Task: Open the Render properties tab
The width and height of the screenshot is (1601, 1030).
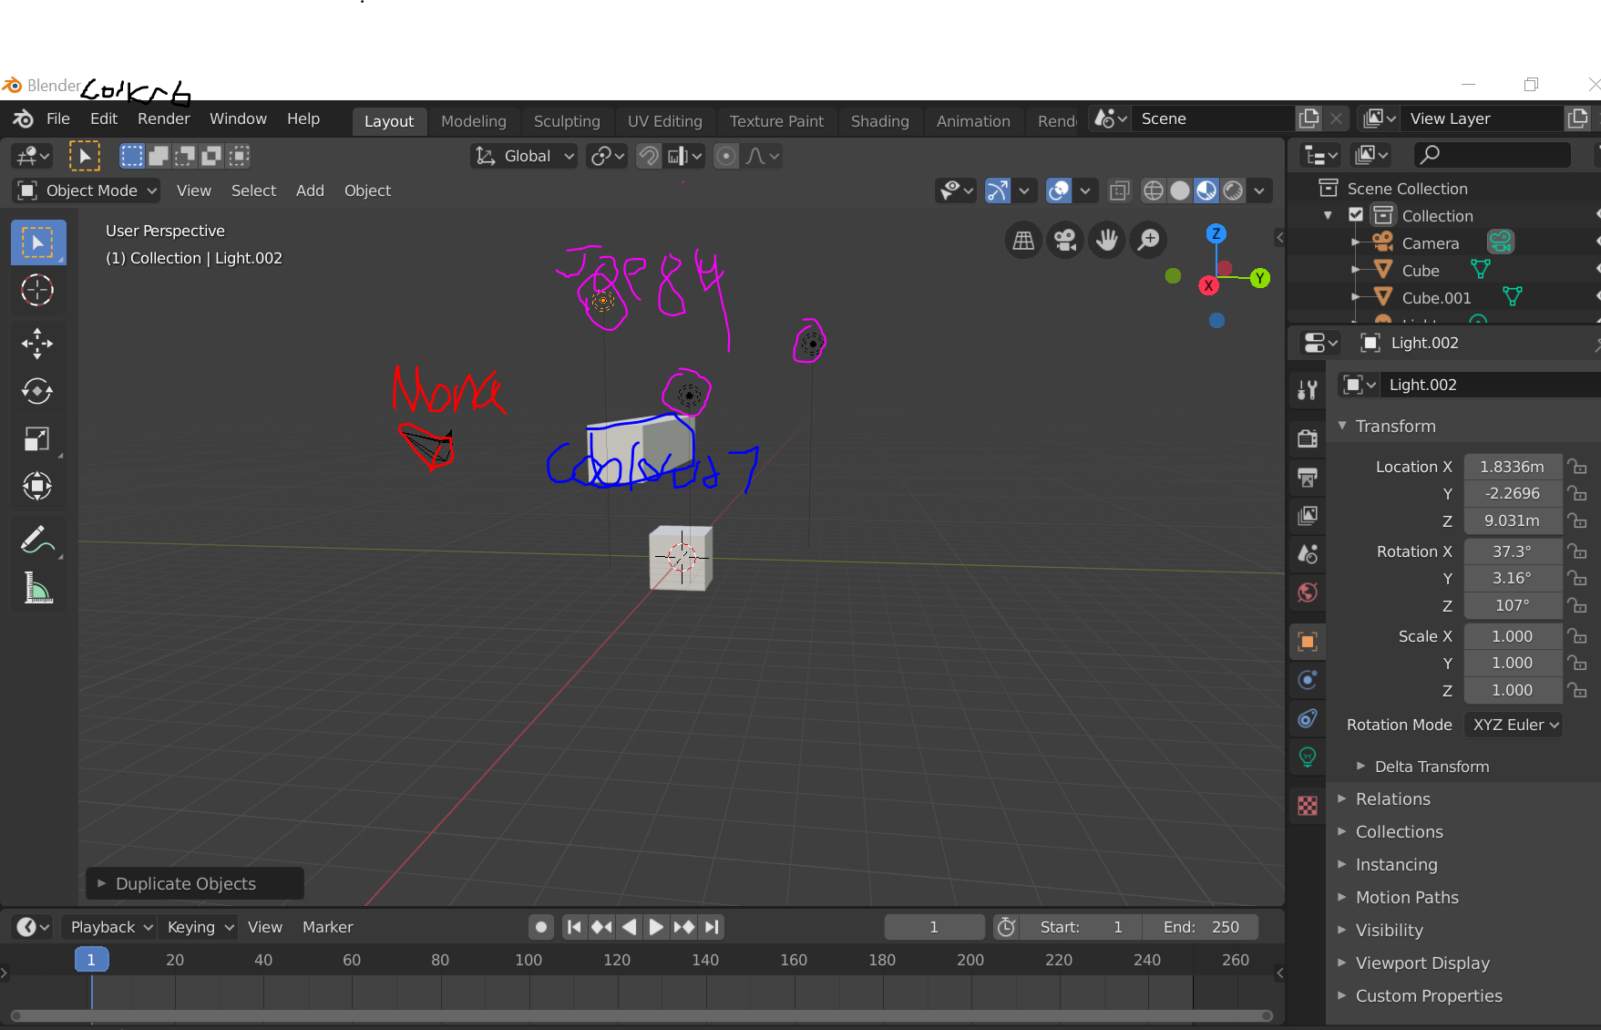Action: click(x=1308, y=438)
